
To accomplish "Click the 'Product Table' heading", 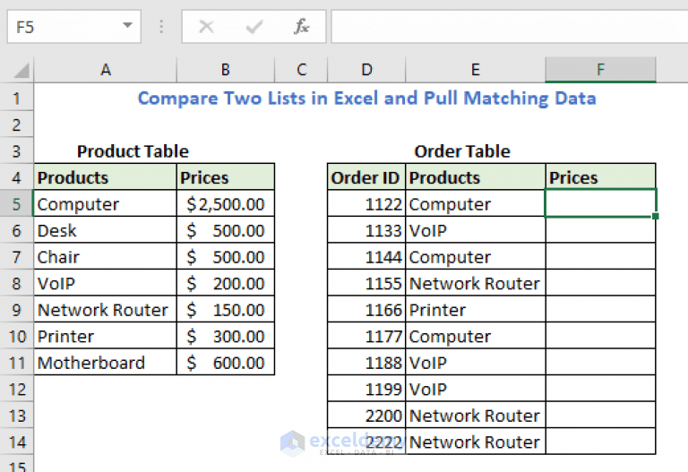I will [x=133, y=151].
